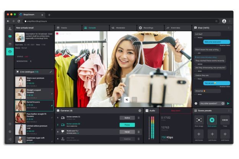The image size is (239, 159).
Task: Select the Straight cropped trousers product
Action: pyautogui.click(x=34, y=94)
